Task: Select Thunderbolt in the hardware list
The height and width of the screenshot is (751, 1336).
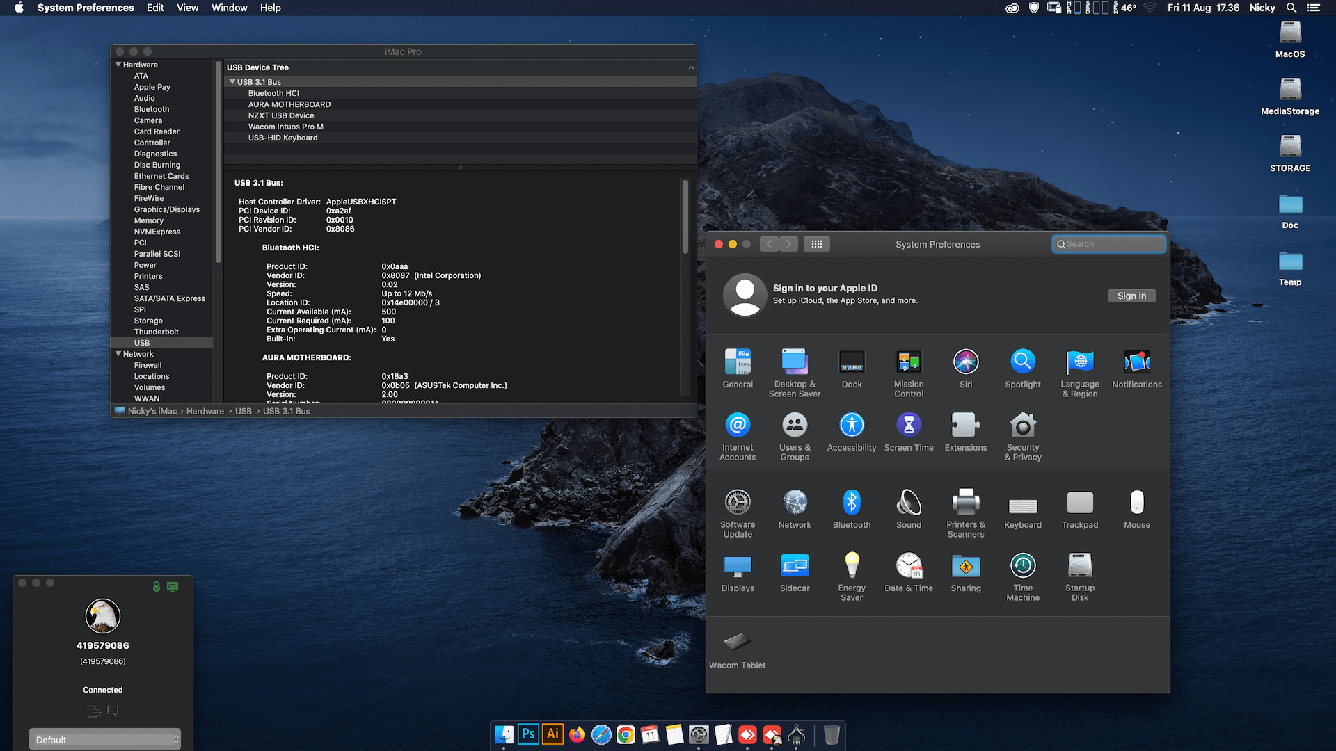Action: 157,332
